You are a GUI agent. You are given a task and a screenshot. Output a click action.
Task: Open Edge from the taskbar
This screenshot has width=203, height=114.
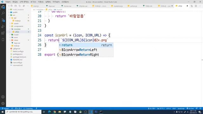click(x=49, y=112)
